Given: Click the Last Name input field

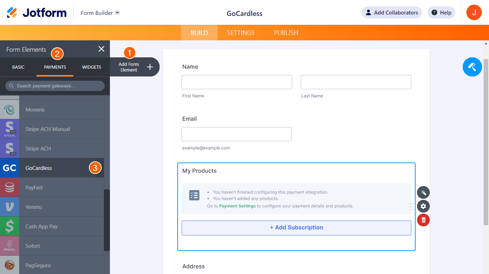Looking at the screenshot, I should coord(356,82).
